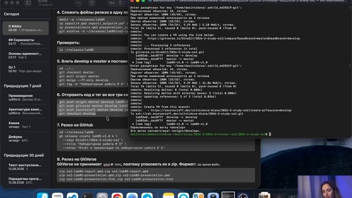Select the "Порадигмы прогр..." note
352x198 pixels.
26,180
